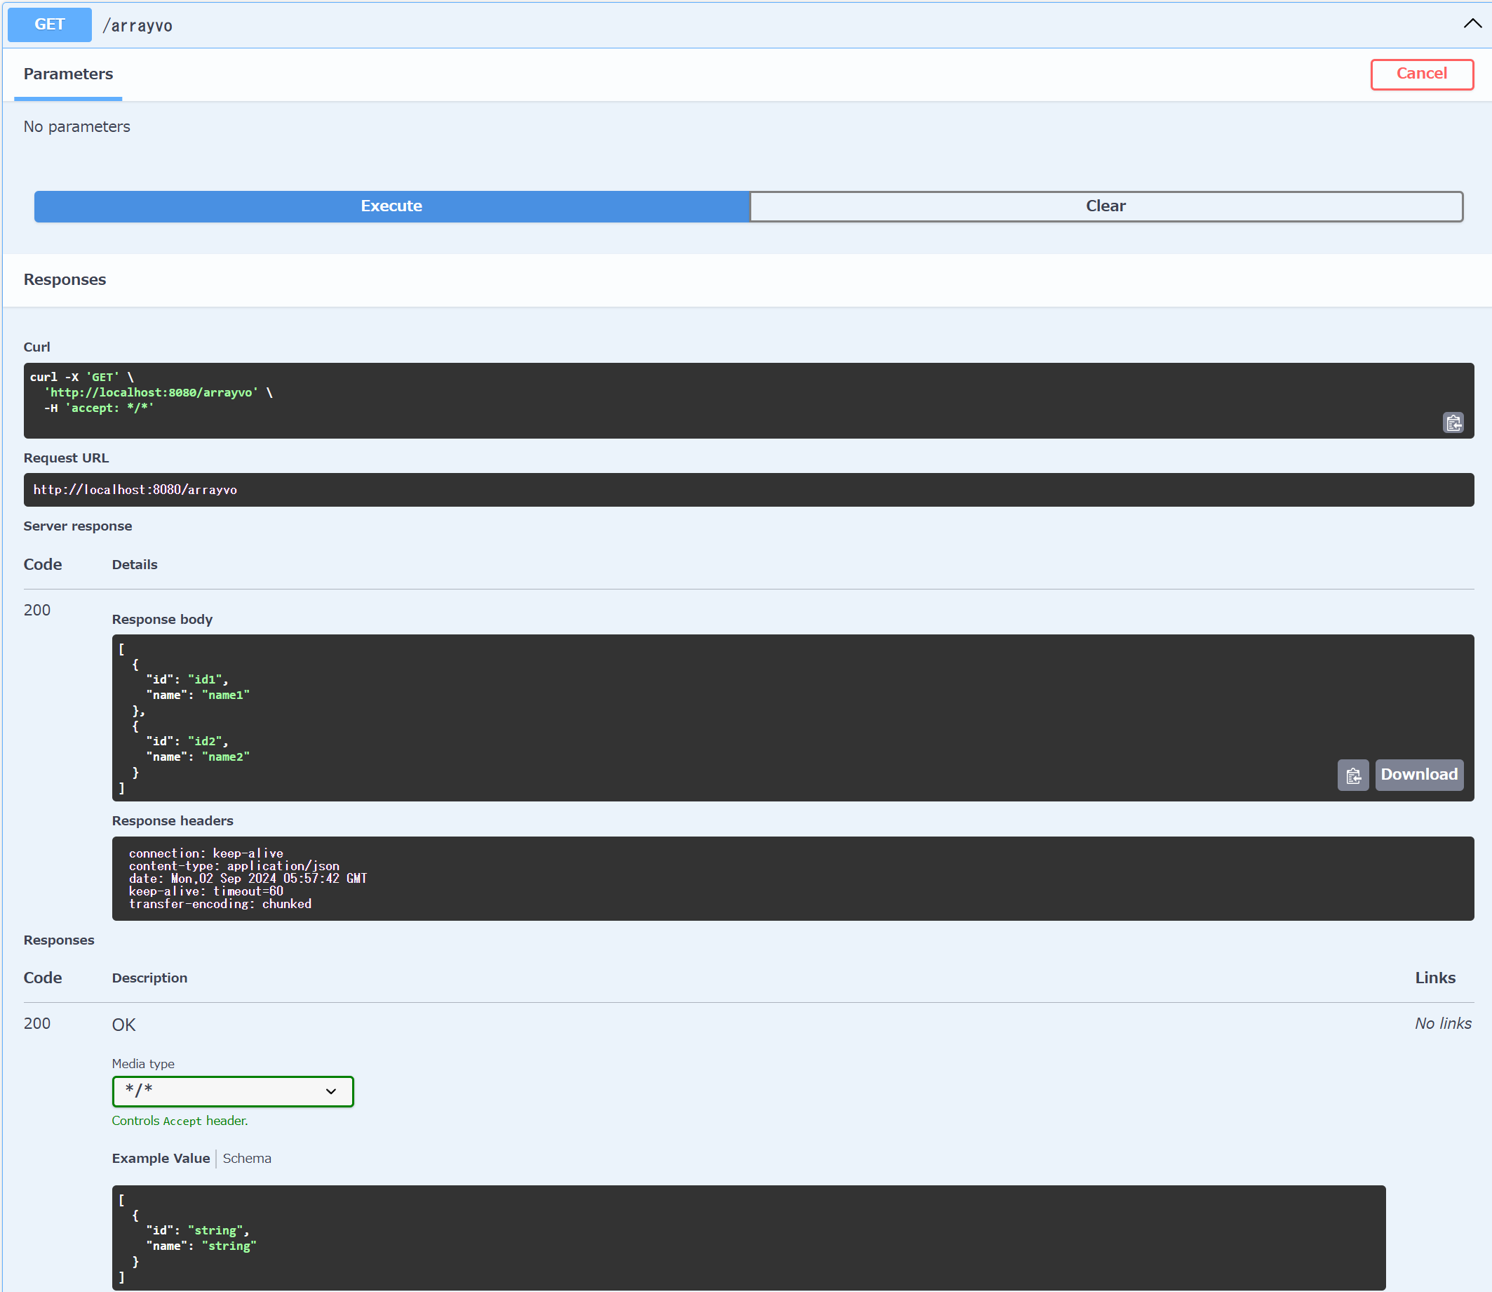Open the Media type dropdown
This screenshot has height=1292, width=1492.
click(x=232, y=1091)
